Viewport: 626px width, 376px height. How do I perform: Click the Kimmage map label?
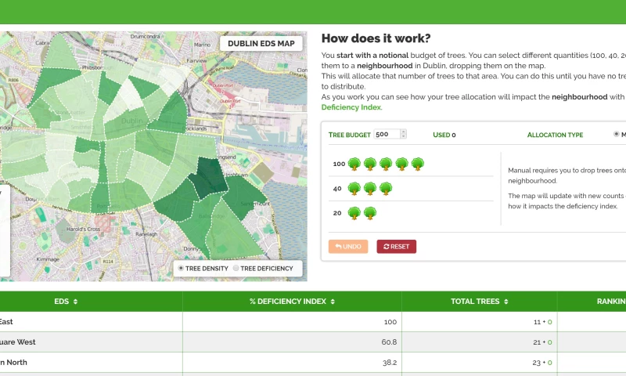pos(48,259)
